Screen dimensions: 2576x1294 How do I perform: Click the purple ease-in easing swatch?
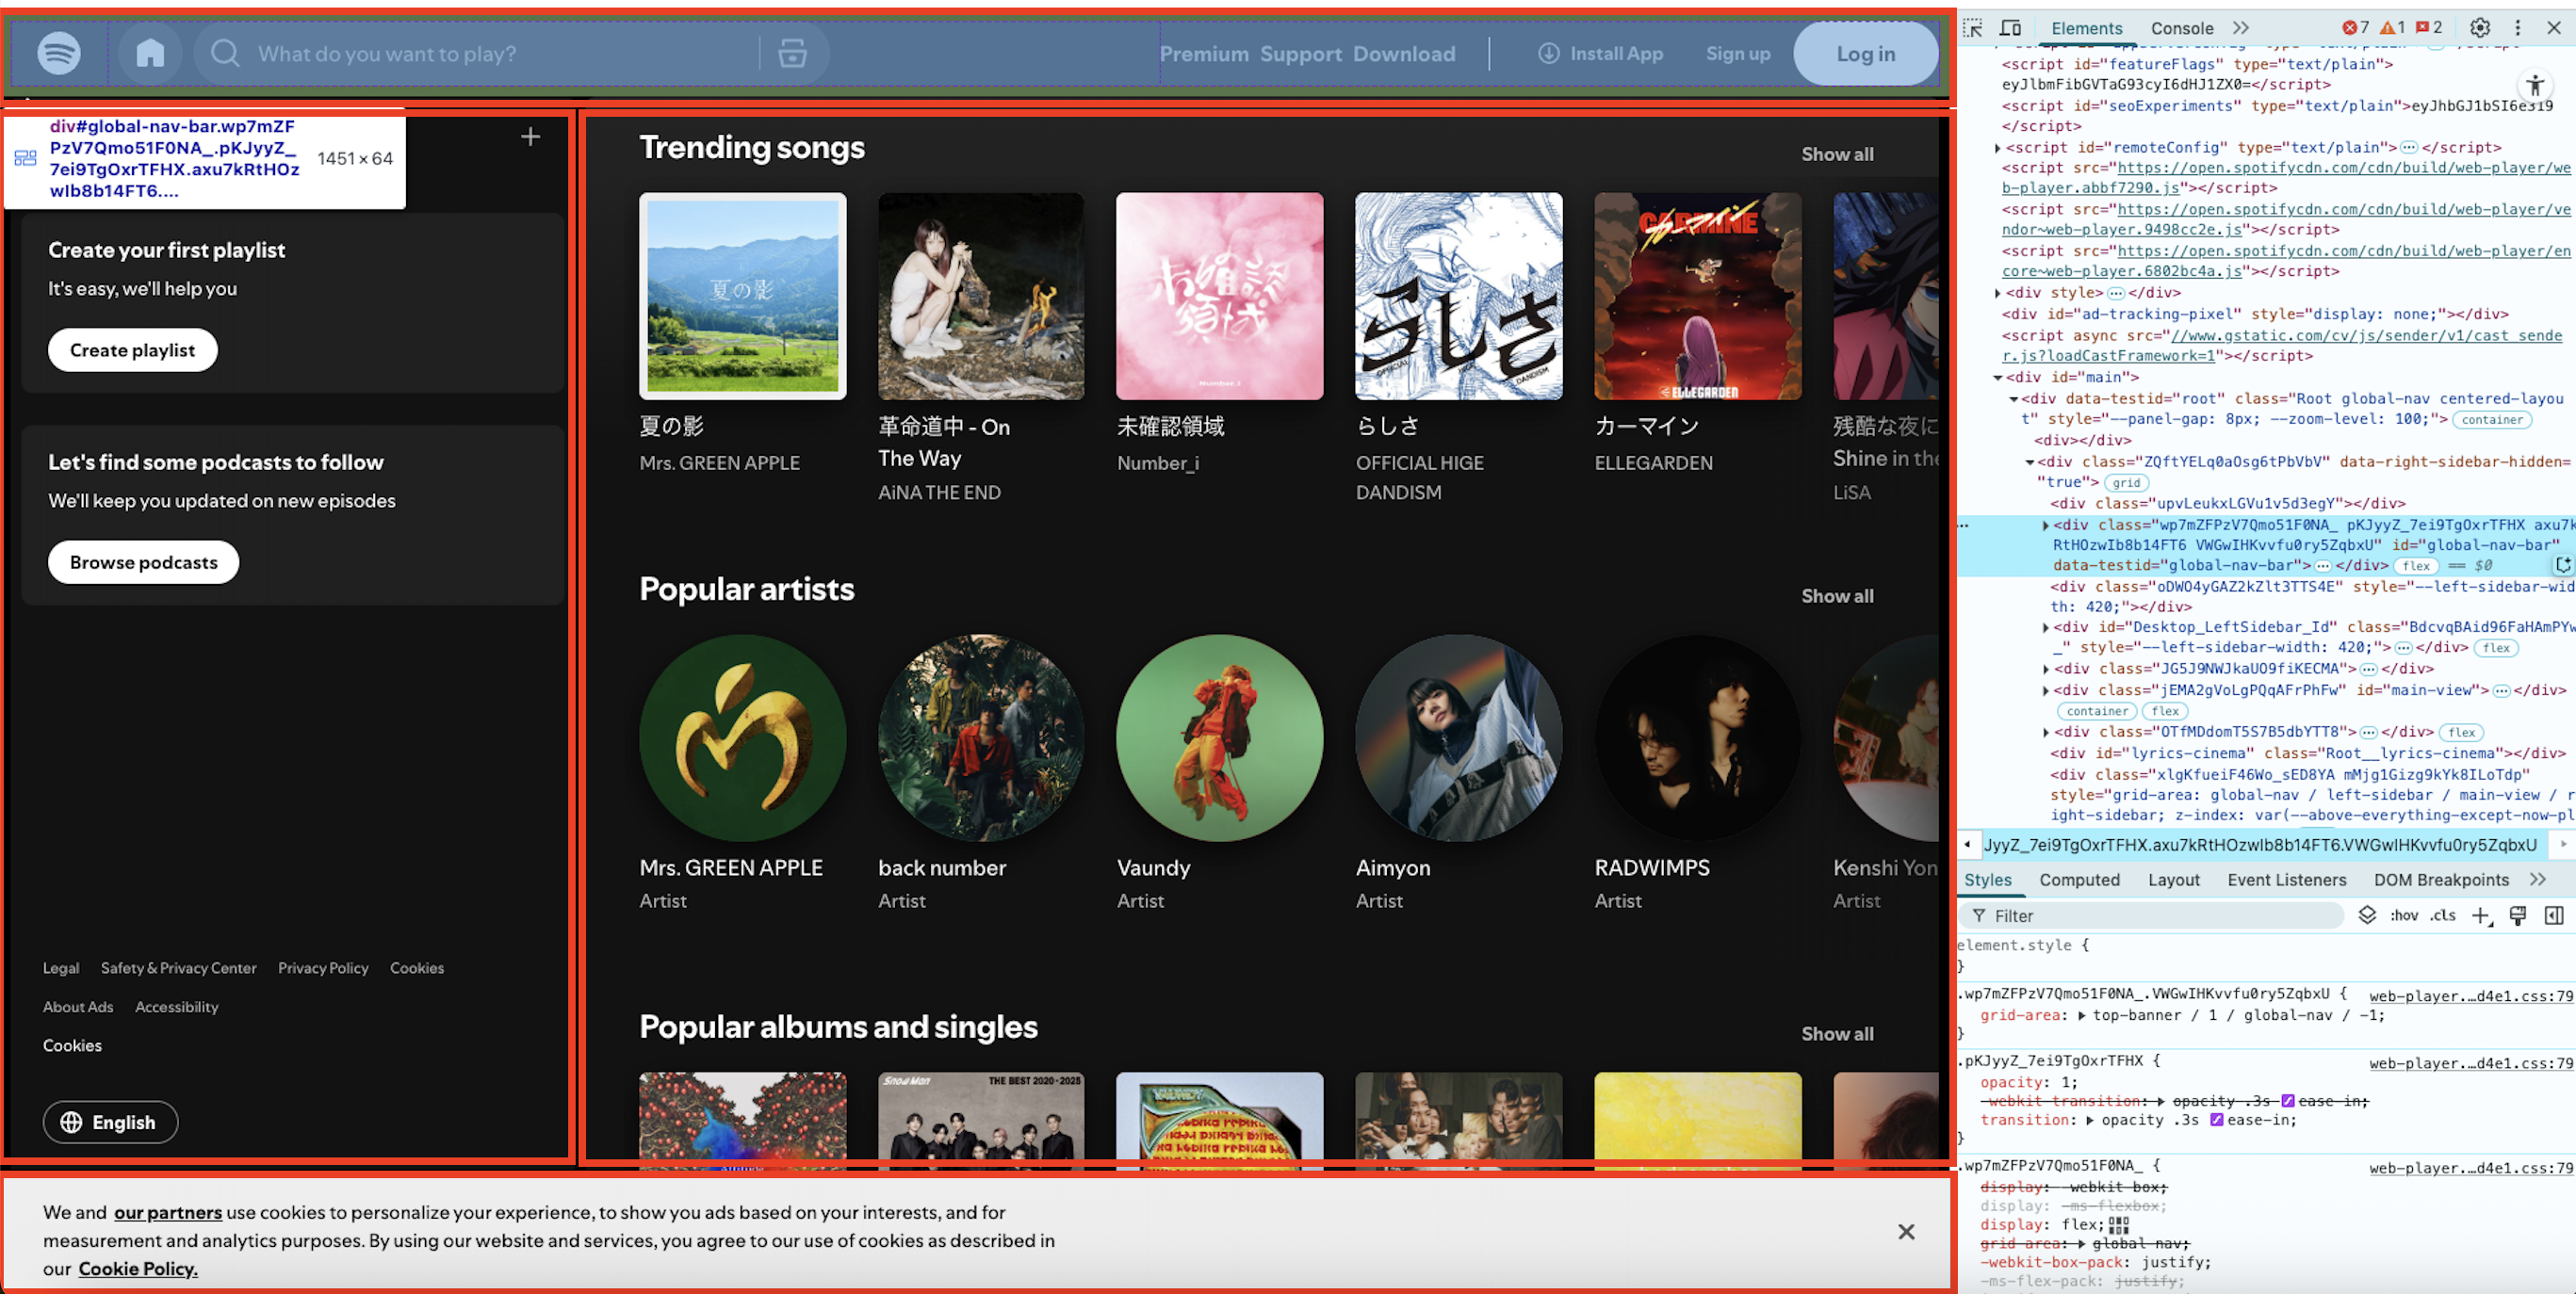[2216, 1120]
